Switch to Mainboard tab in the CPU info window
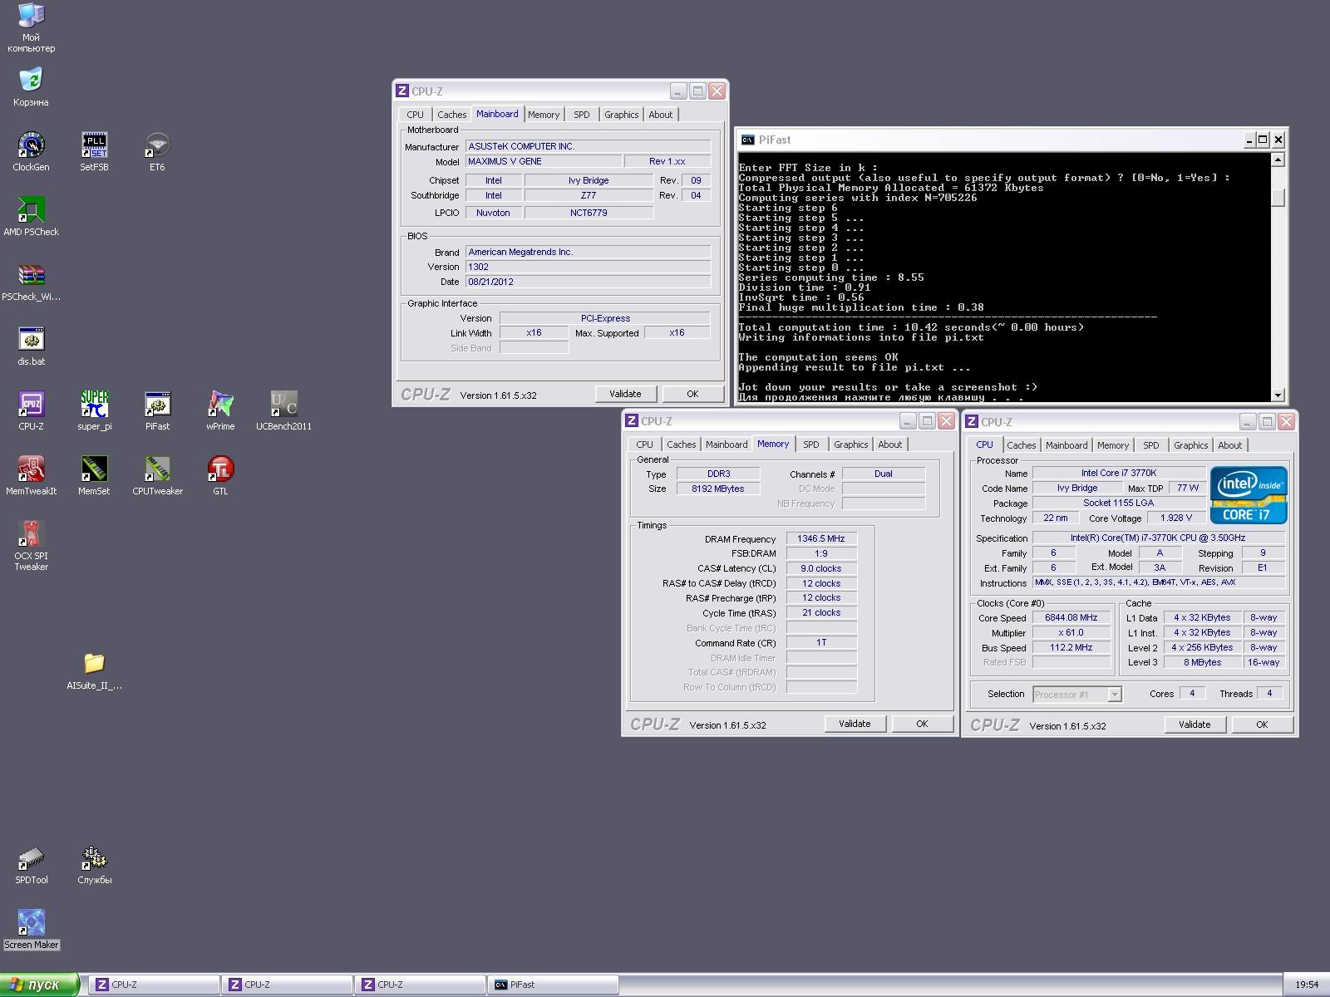 coord(1066,445)
